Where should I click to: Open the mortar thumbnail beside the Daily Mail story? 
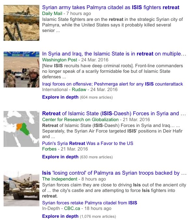tap(21, 23)
